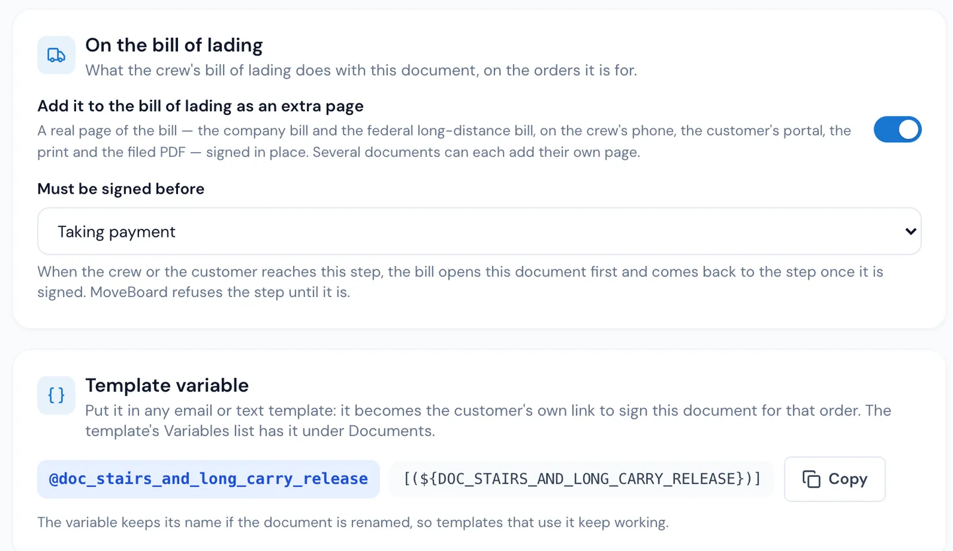Screen dimensions: 953x551
Task: Click the [(${DOC_STAIRS_AND_LONG_CARRY_RELEASE})] code text
Action: (x=582, y=479)
